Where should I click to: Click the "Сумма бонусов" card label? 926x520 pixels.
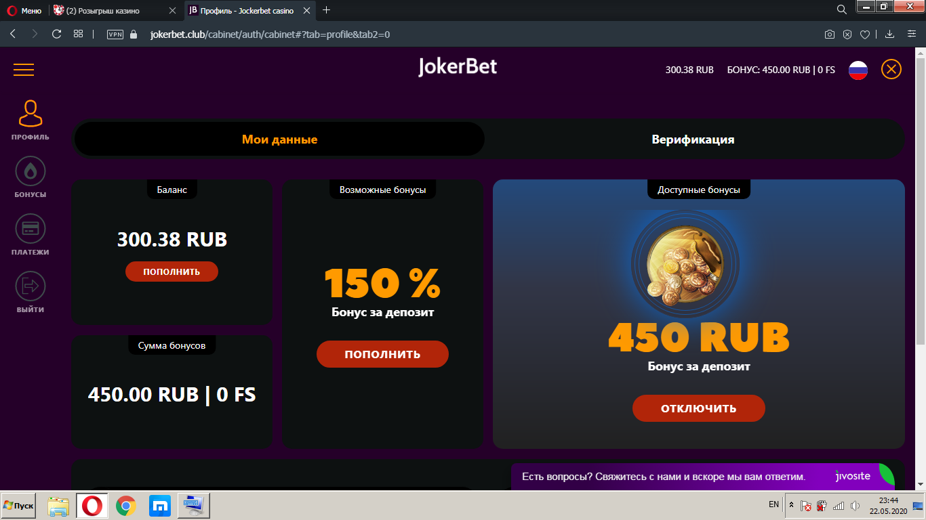pos(172,345)
